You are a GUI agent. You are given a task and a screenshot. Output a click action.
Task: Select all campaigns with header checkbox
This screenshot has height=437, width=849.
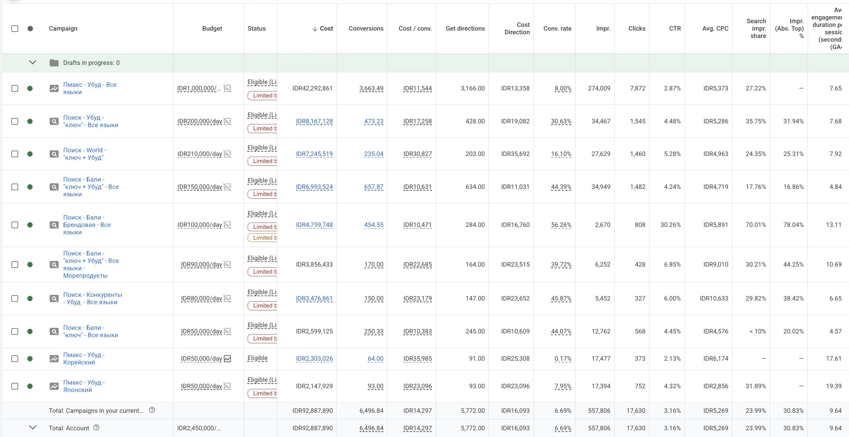pos(15,29)
